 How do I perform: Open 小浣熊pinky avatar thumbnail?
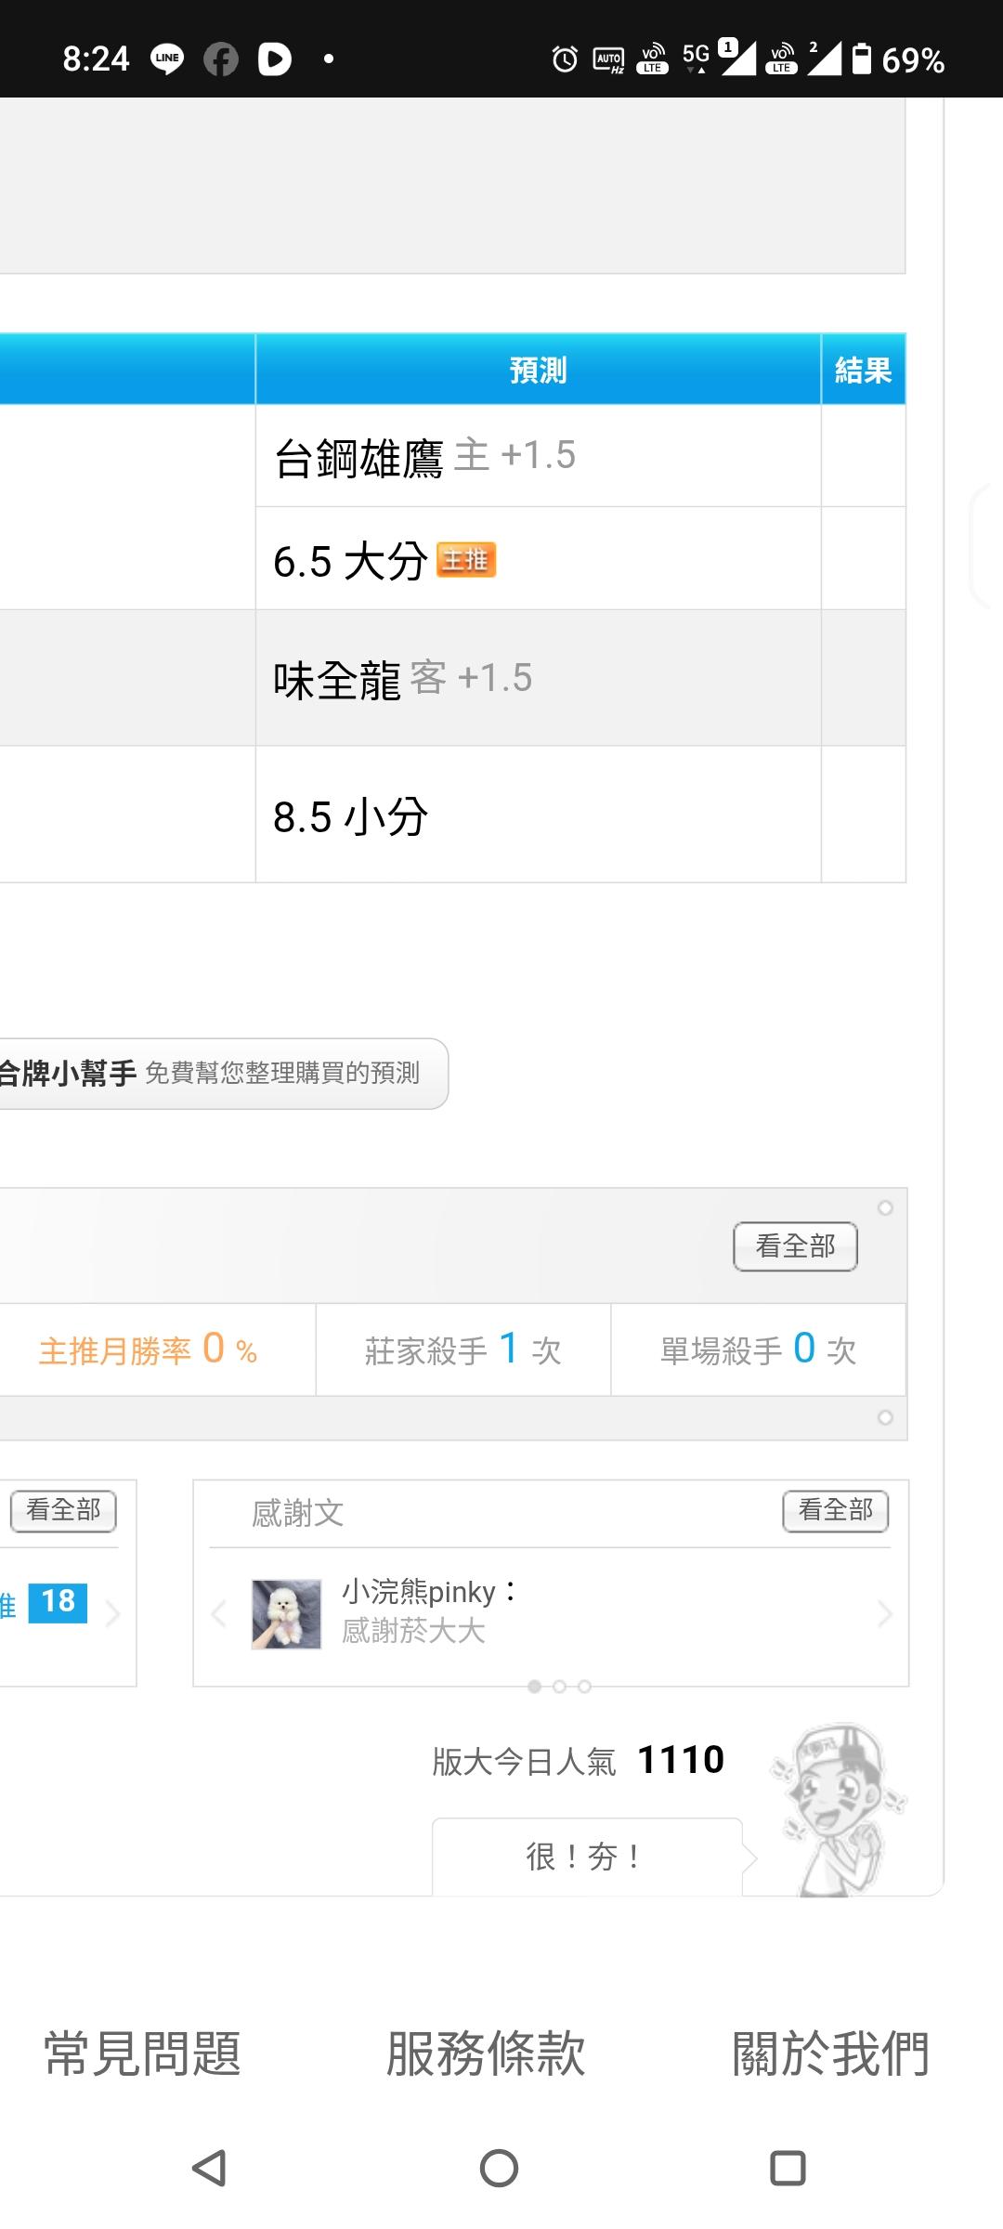(x=286, y=1614)
